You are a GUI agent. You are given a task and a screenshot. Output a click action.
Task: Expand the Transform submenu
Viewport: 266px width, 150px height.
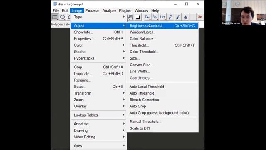point(99,93)
